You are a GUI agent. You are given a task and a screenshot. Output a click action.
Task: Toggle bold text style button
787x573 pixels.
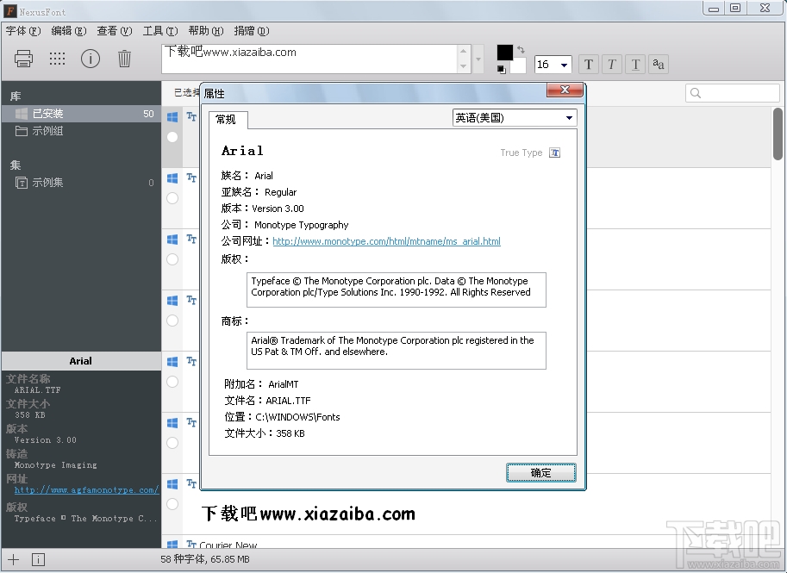(x=589, y=65)
